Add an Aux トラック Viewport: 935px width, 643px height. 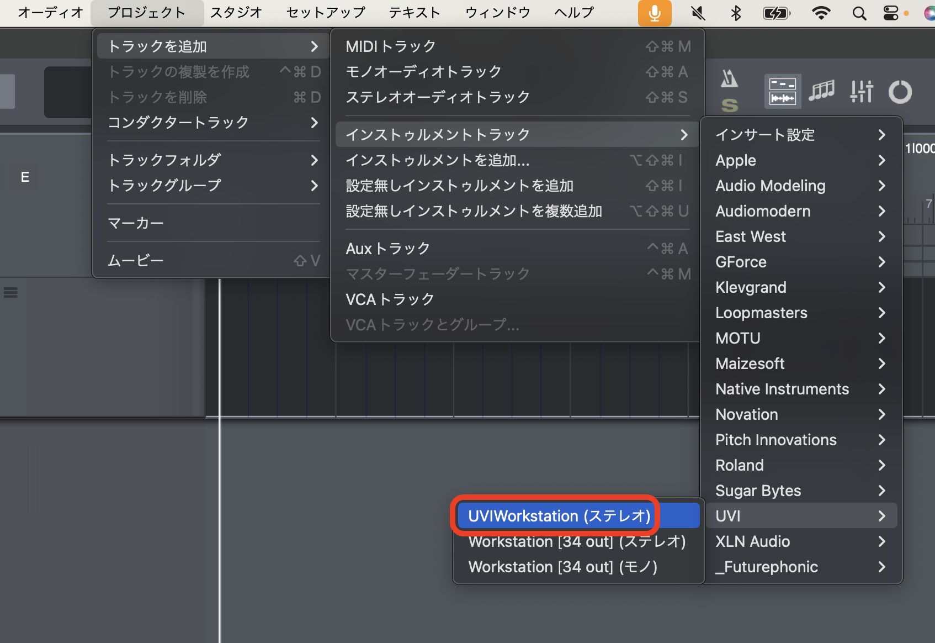518,249
